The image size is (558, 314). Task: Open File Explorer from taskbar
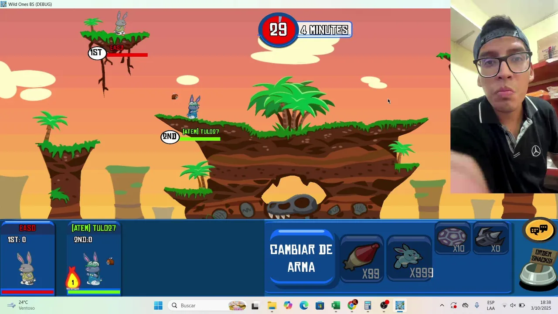click(272, 305)
